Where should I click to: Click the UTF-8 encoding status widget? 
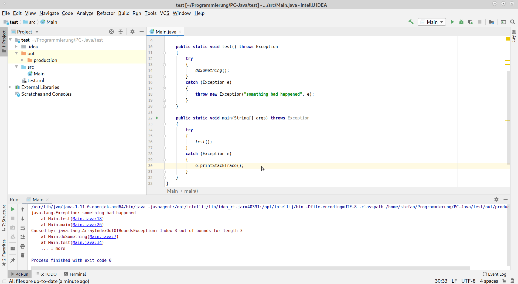[x=468, y=281]
